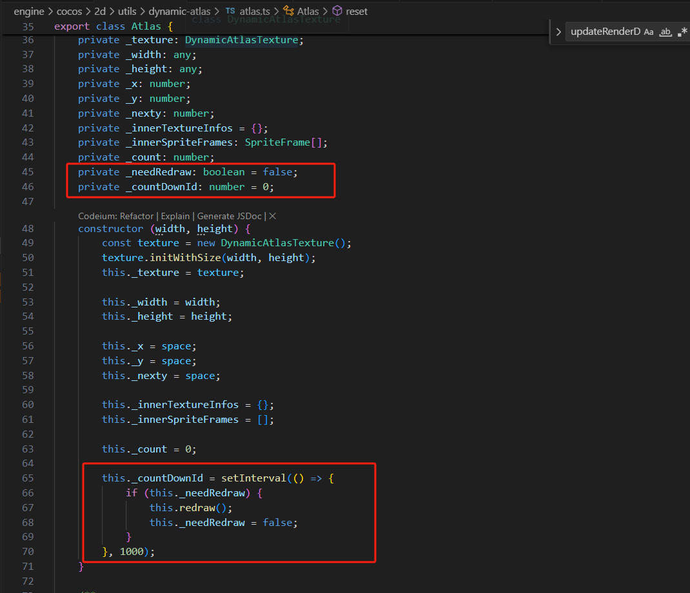Click Codeium Explain code lens
The height and width of the screenshot is (593, 690).
click(175, 216)
